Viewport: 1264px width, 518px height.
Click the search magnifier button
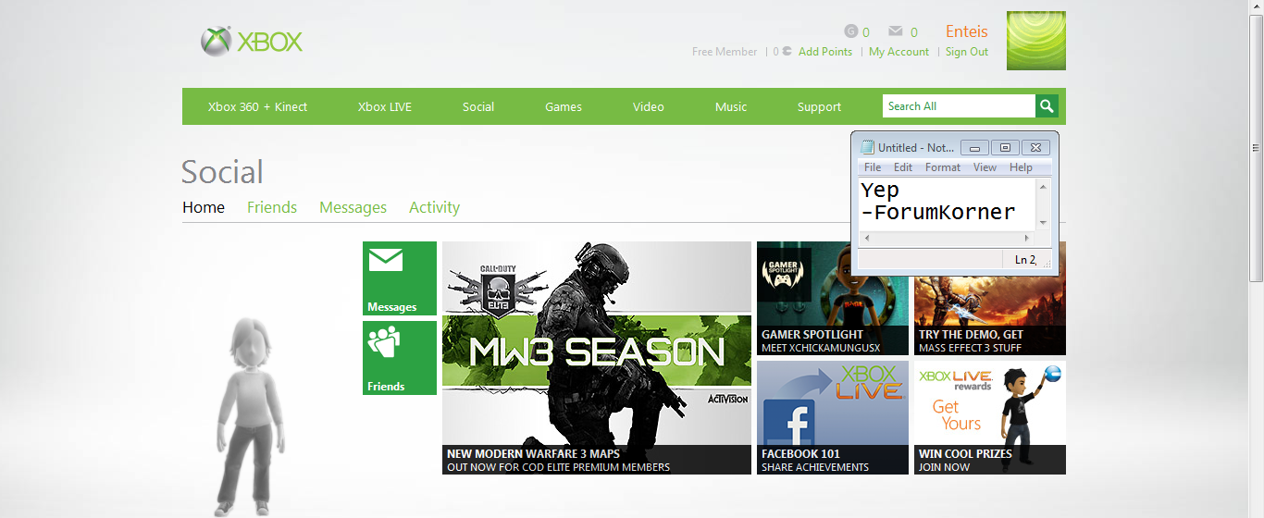[1047, 106]
